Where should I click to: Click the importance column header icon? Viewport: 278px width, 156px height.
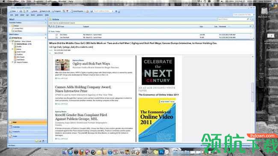point(52,26)
